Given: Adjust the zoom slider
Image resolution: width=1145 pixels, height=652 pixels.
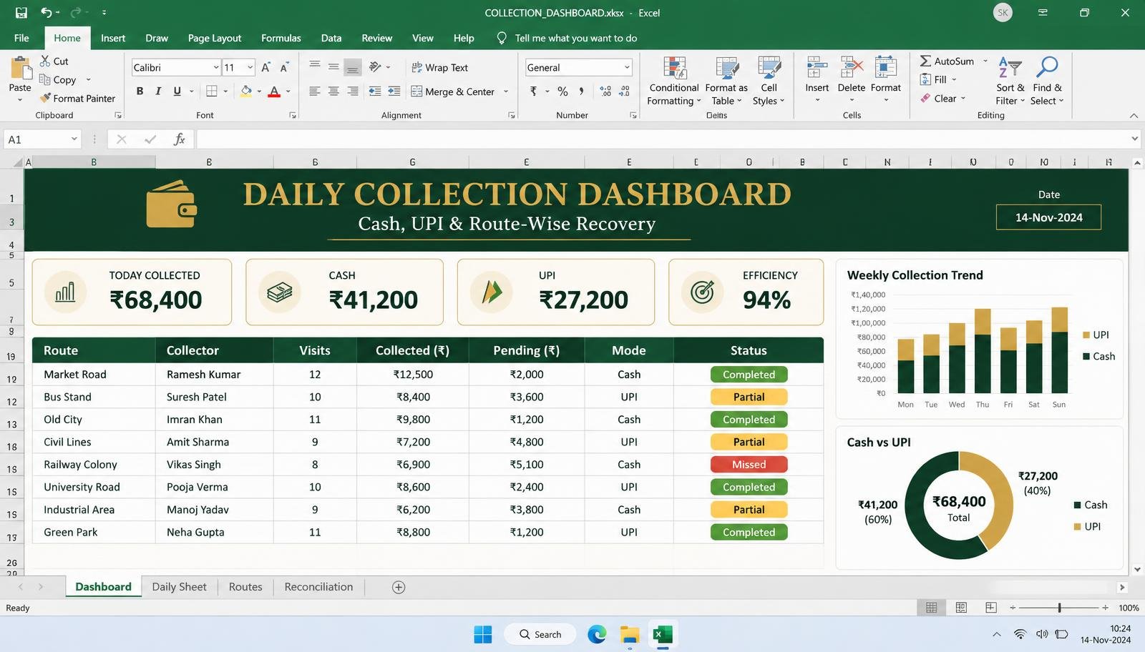Looking at the screenshot, I should (1059, 608).
